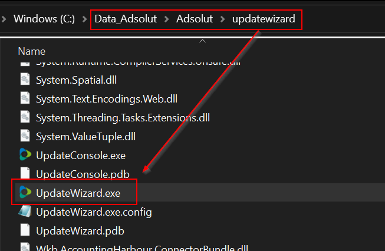
Task: Expand chevron between Adsolut and updatewizard
Action: [222, 19]
